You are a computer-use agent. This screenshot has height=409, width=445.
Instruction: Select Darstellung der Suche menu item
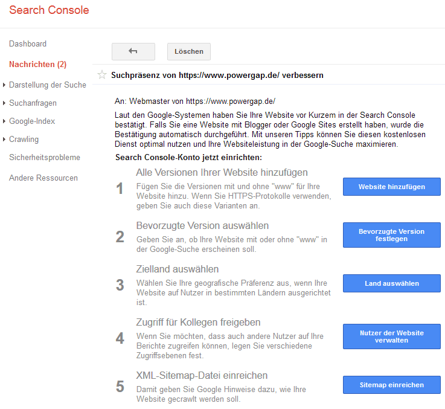47,85
